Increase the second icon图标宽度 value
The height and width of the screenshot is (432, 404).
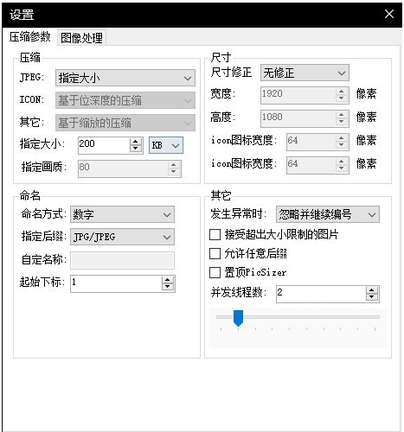point(342,162)
